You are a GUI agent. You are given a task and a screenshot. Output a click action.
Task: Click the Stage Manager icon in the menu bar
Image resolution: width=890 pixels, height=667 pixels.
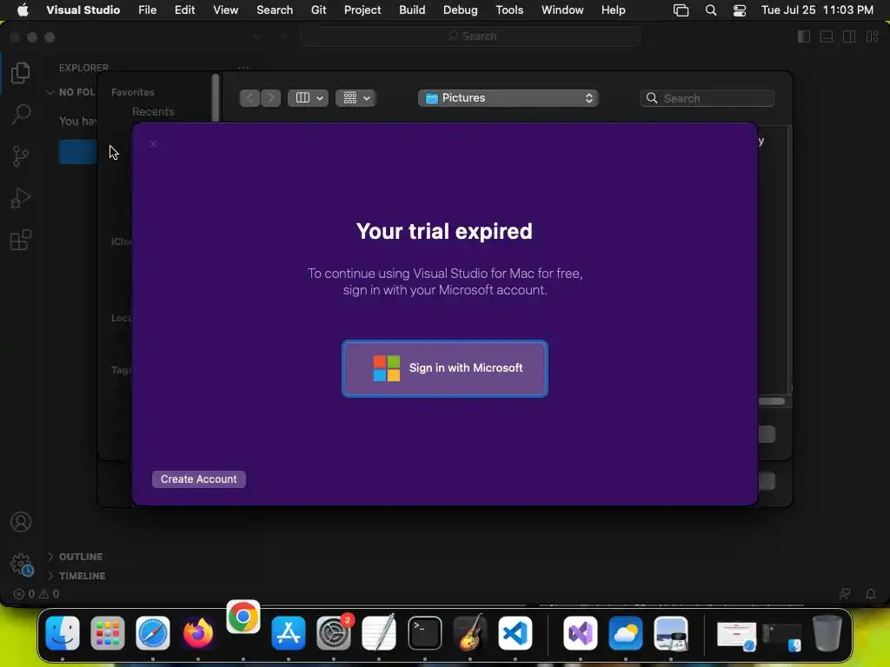(x=681, y=10)
